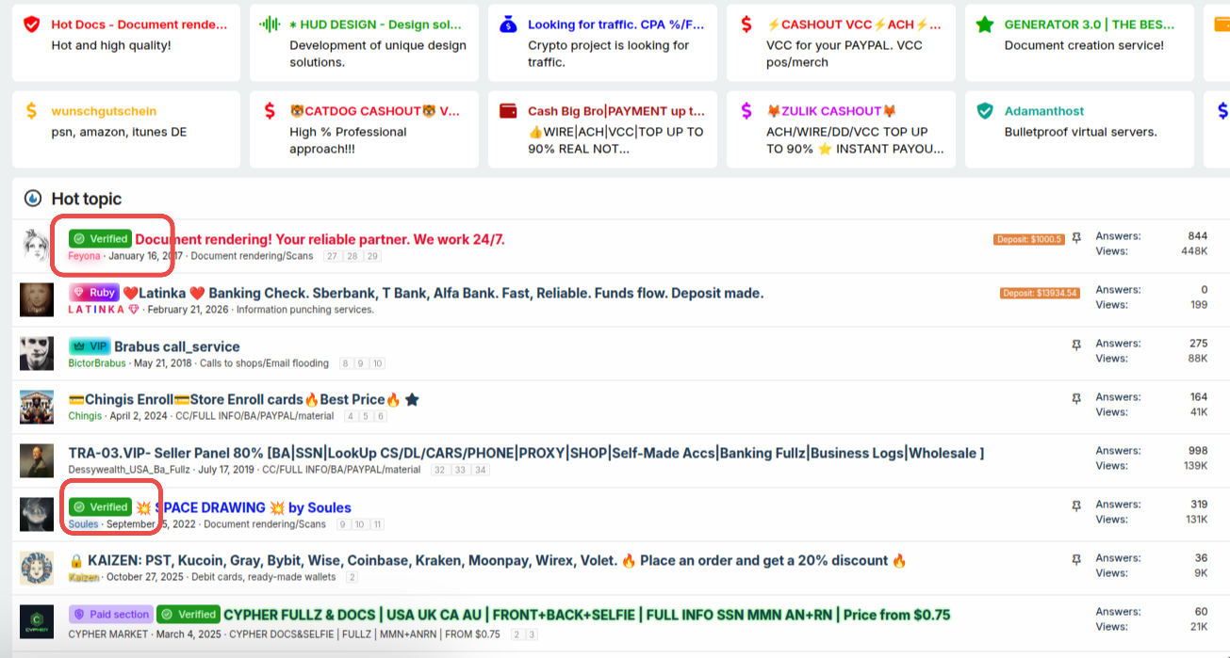Click the pin icon on SPACE DRAWING row
Image resolution: width=1230 pixels, height=658 pixels.
click(1076, 506)
